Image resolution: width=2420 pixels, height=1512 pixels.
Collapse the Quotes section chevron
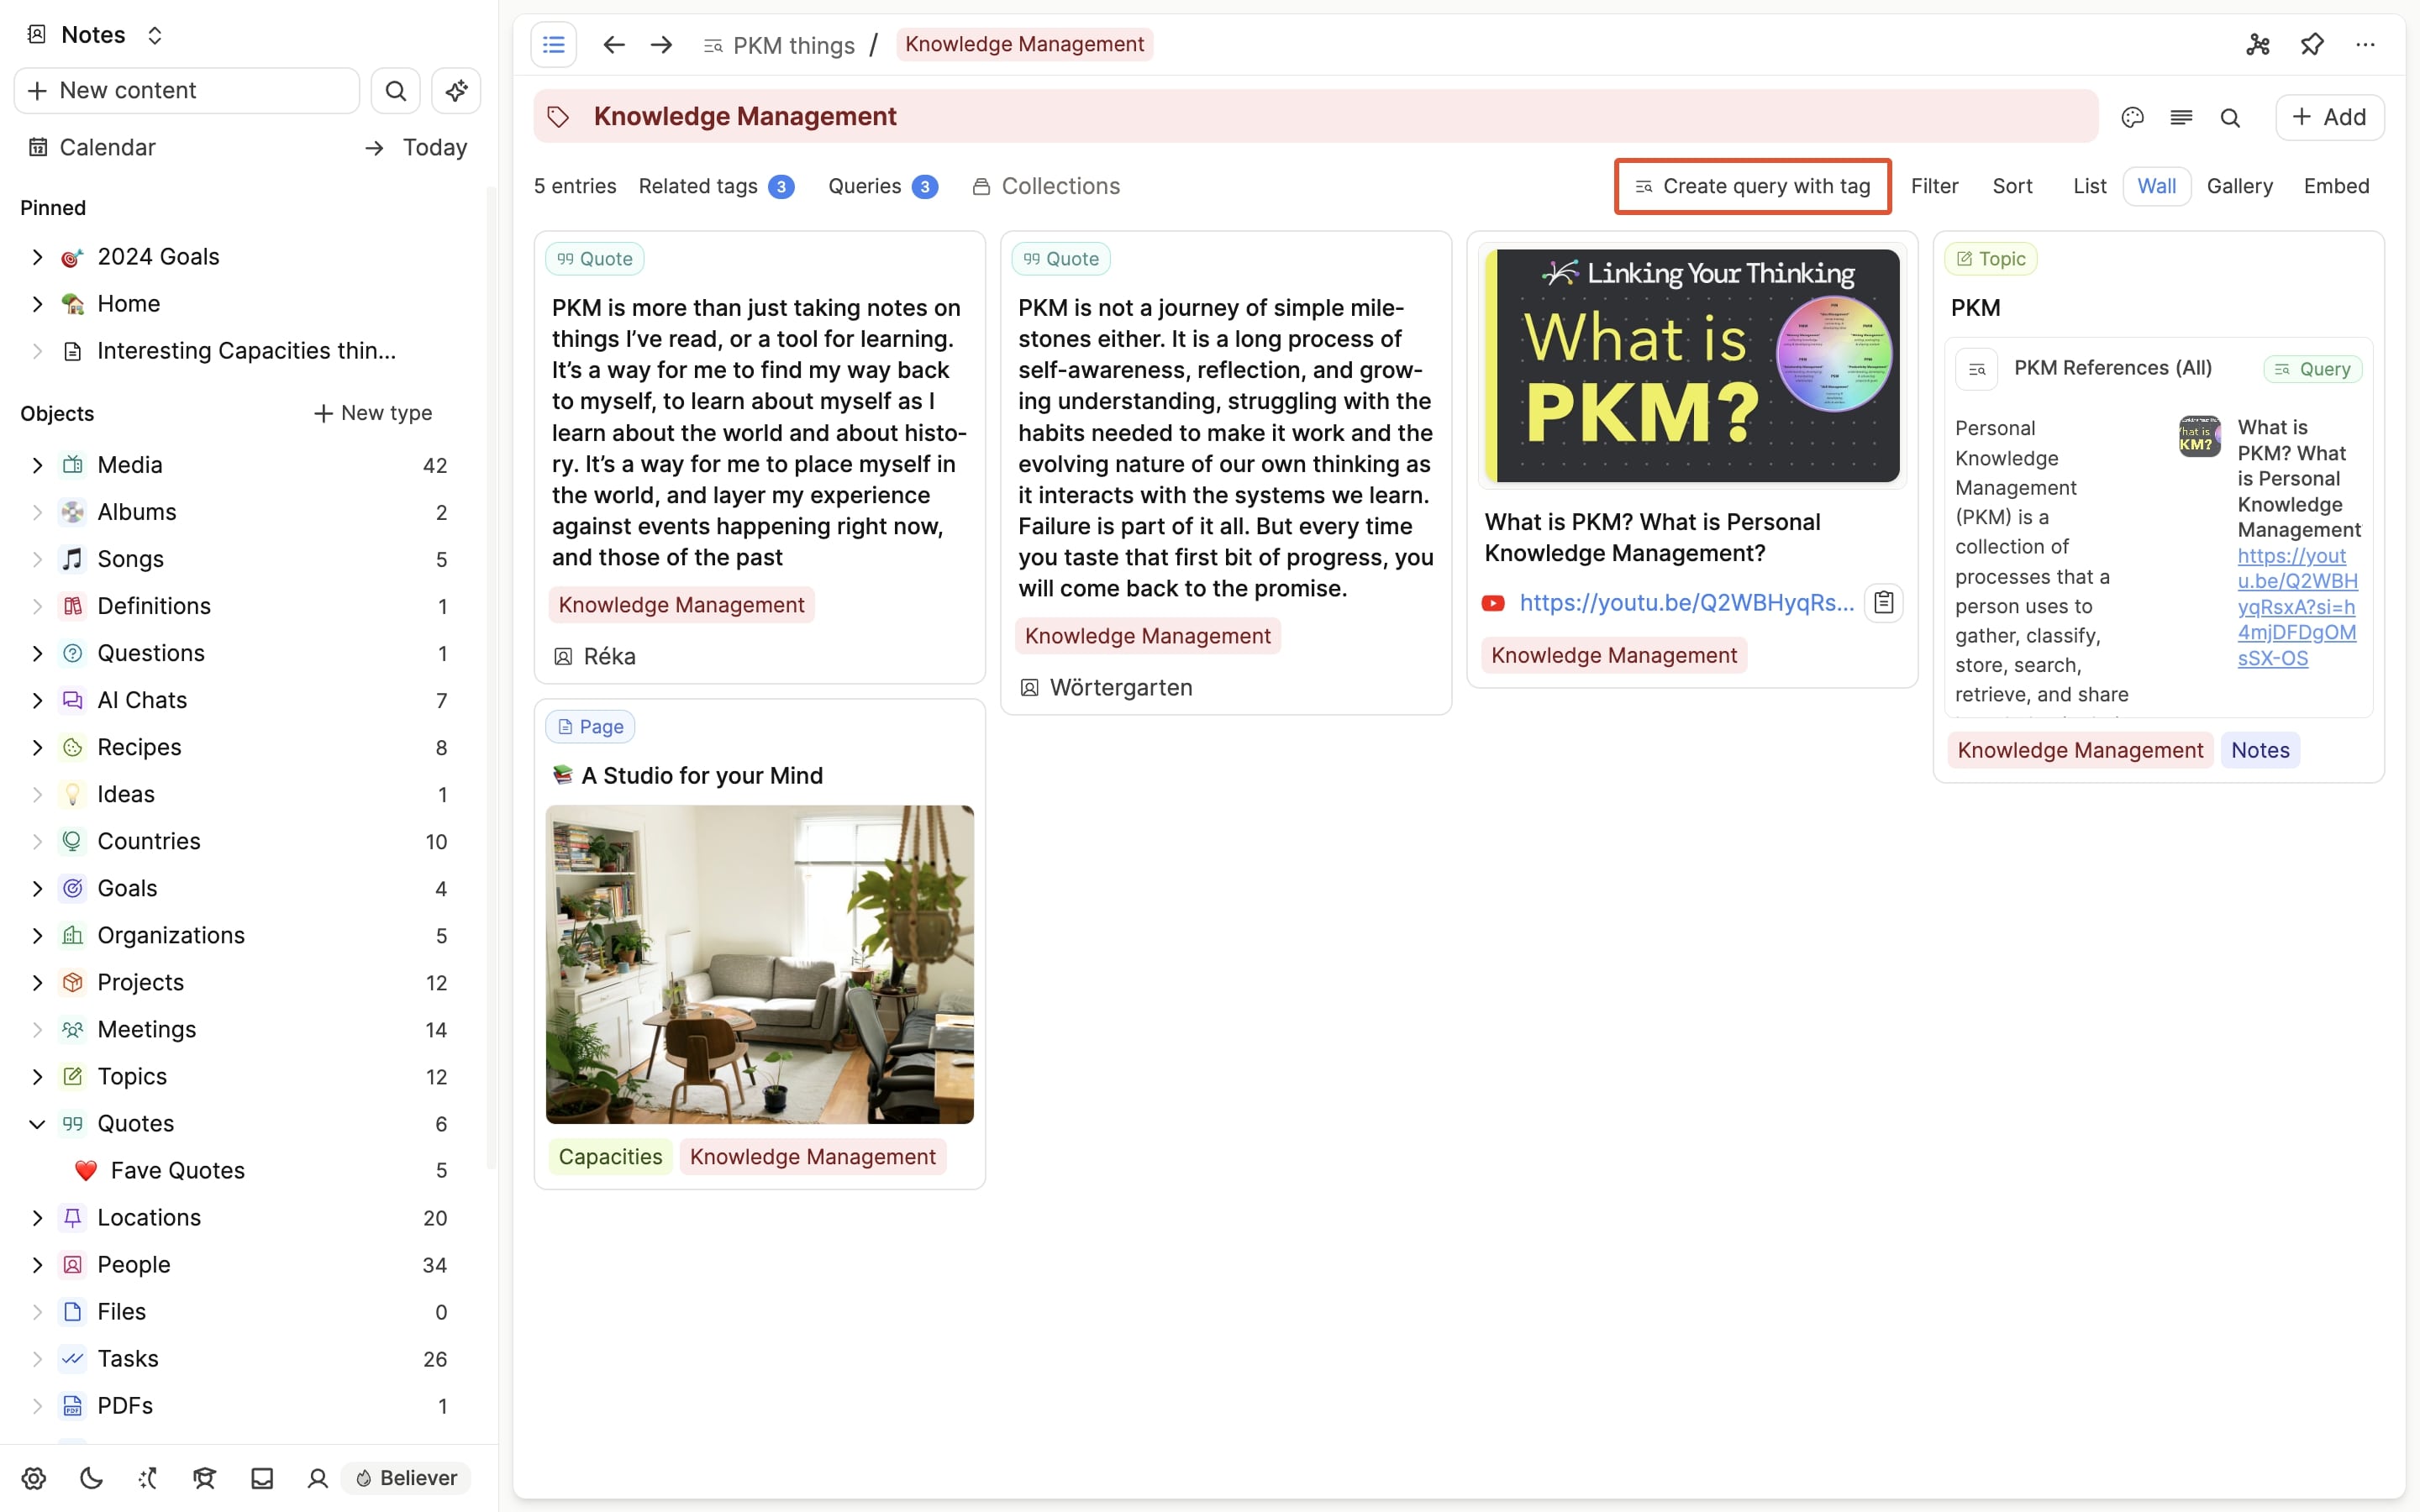[x=37, y=1124]
